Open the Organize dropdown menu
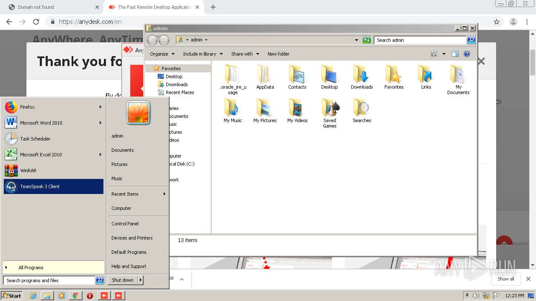Viewport: 536px width, 301px height. click(162, 54)
